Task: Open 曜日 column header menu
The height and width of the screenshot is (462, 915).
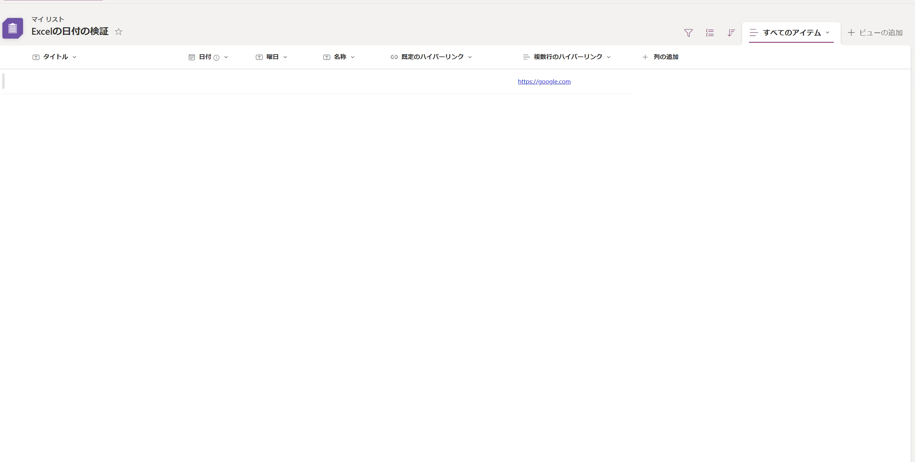Action: (x=272, y=57)
